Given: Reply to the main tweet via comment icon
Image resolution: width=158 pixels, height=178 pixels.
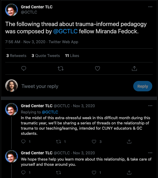Looking at the screenshot, I should (x=24, y=68).
